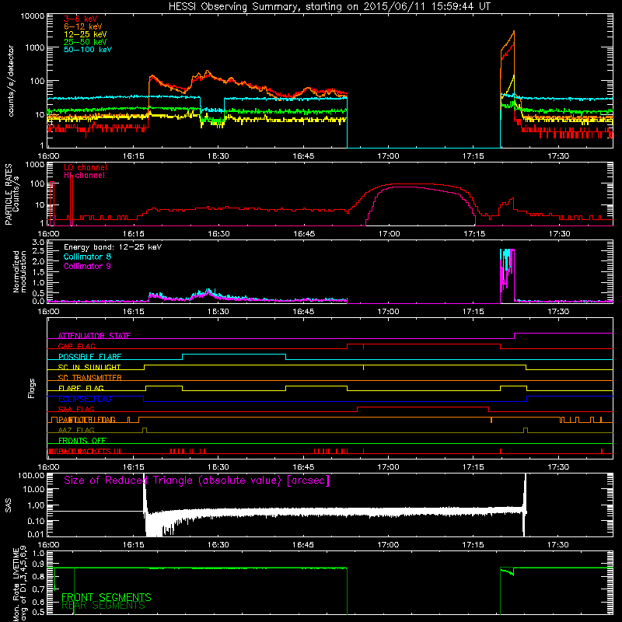Click the FRONT SEGMENTS legend label
Screen dimensions: 622x622
pyautogui.click(x=107, y=597)
